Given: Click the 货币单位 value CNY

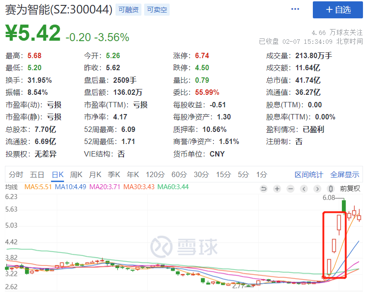Looking at the screenshot, I should (x=217, y=154).
